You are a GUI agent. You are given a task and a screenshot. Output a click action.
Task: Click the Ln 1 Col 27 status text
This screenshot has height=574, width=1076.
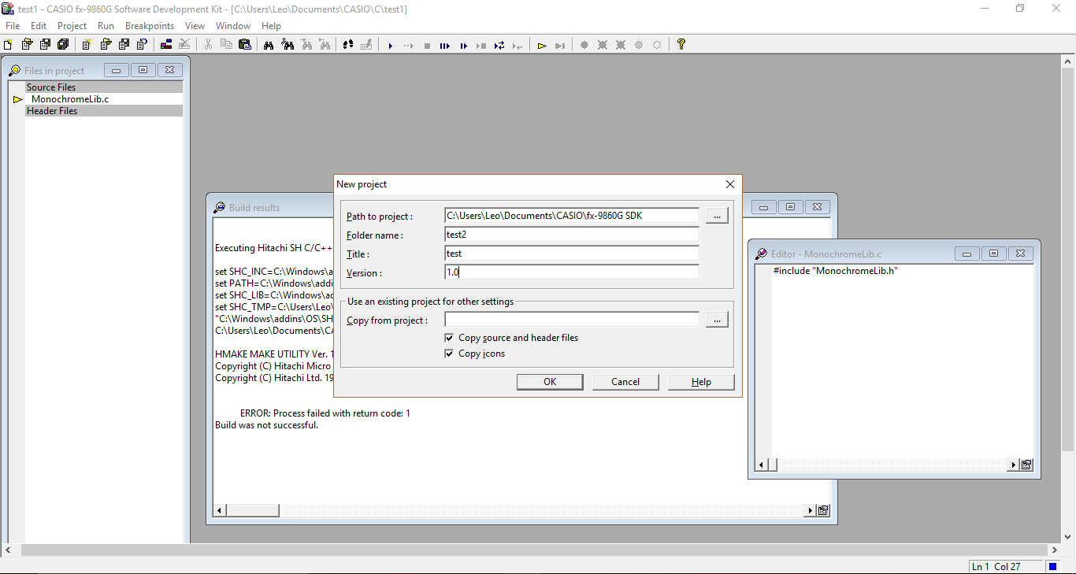(996, 567)
